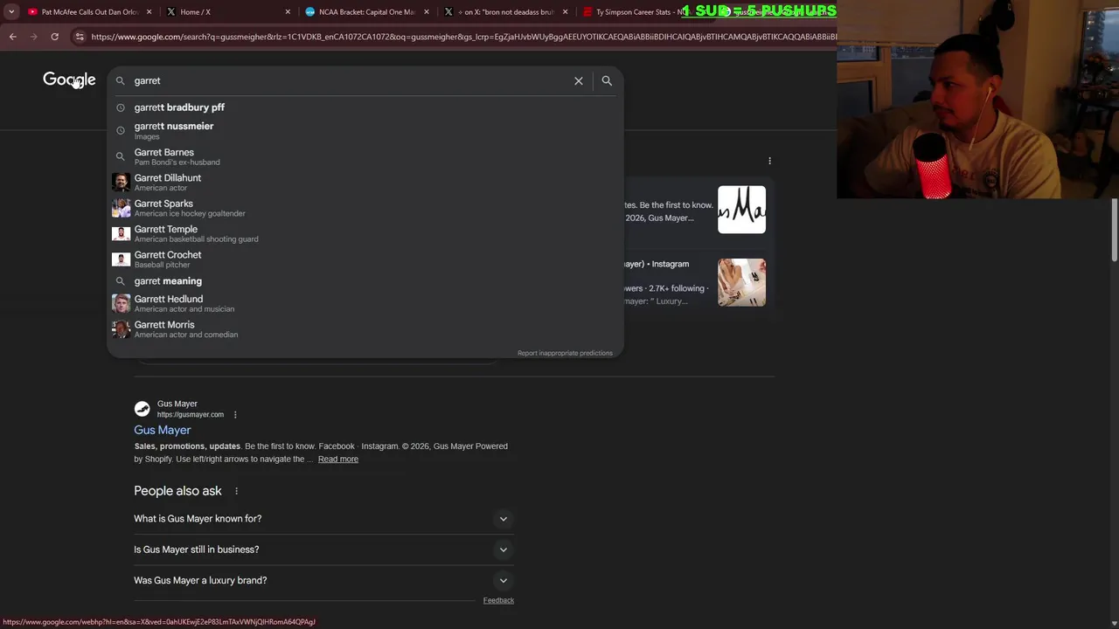Select suggestion 'garret meaning'

click(365, 281)
